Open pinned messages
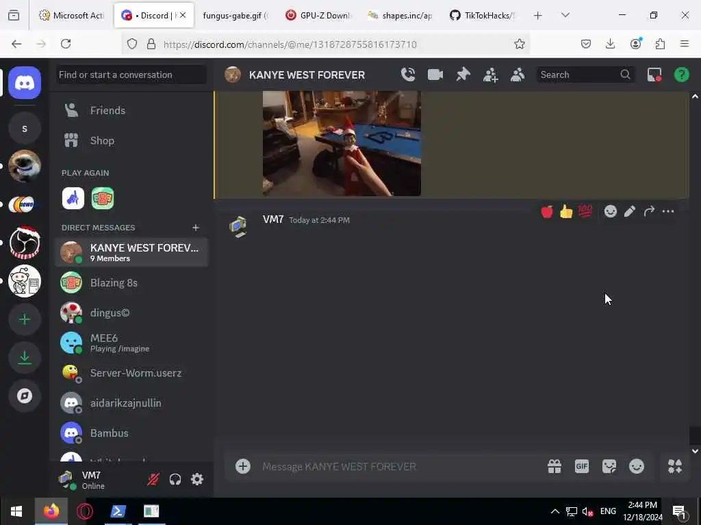Viewport: 701px width, 525px height. (x=463, y=75)
